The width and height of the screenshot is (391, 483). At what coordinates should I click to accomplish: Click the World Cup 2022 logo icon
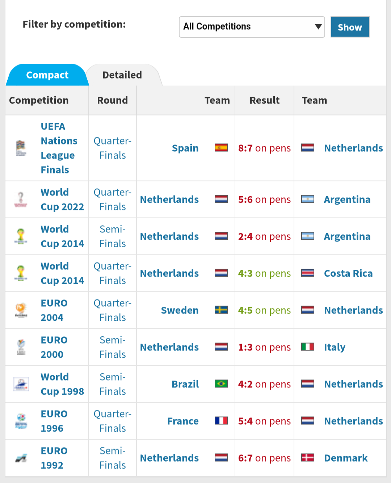(x=21, y=199)
